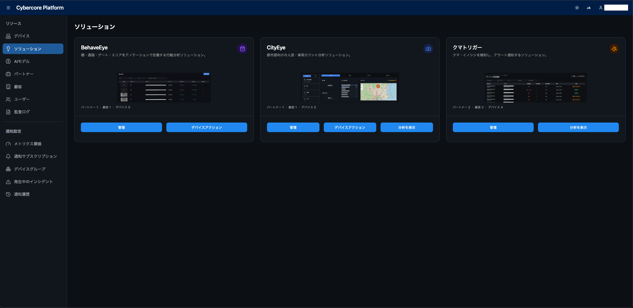The height and width of the screenshot is (308, 633).
Task: Open 発生中のインシデント in the sidebar
Action: pyautogui.click(x=33, y=182)
